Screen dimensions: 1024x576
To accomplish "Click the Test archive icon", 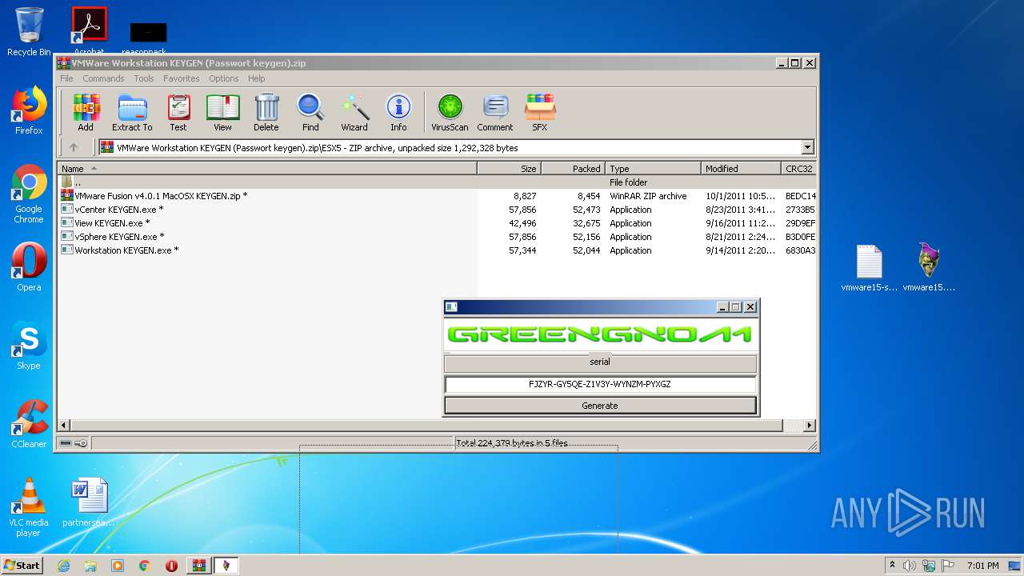I will pyautogui.click(x=178, y=113).
